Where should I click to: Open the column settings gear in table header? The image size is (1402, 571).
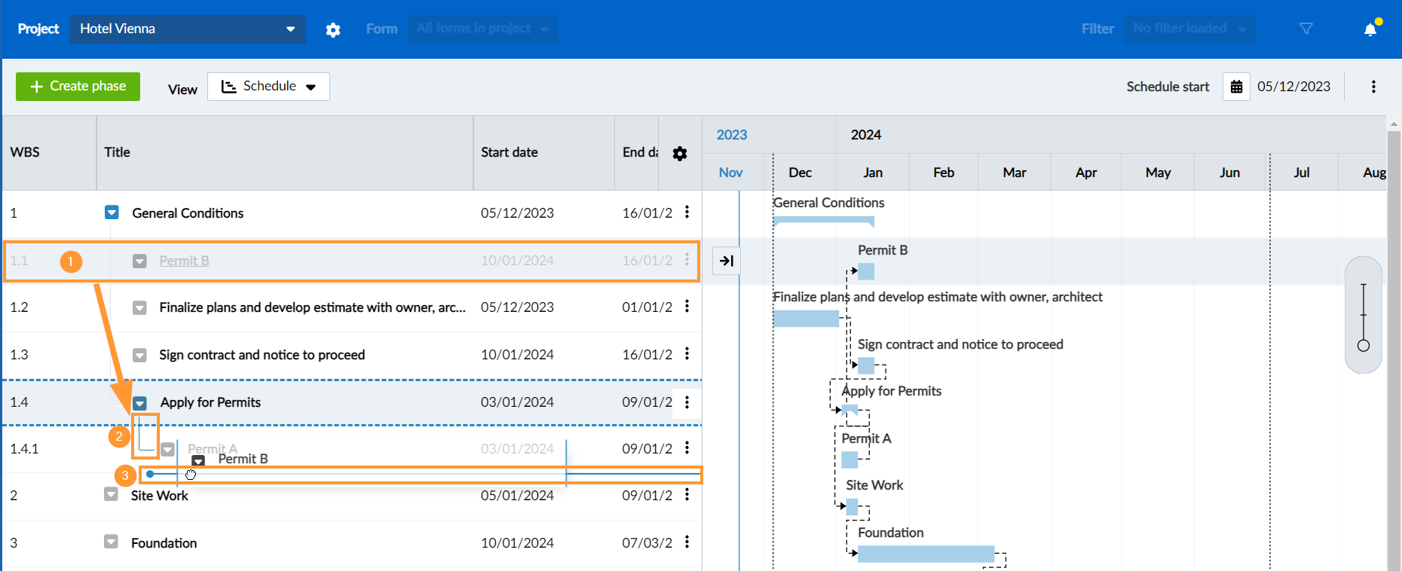(680, 154)
